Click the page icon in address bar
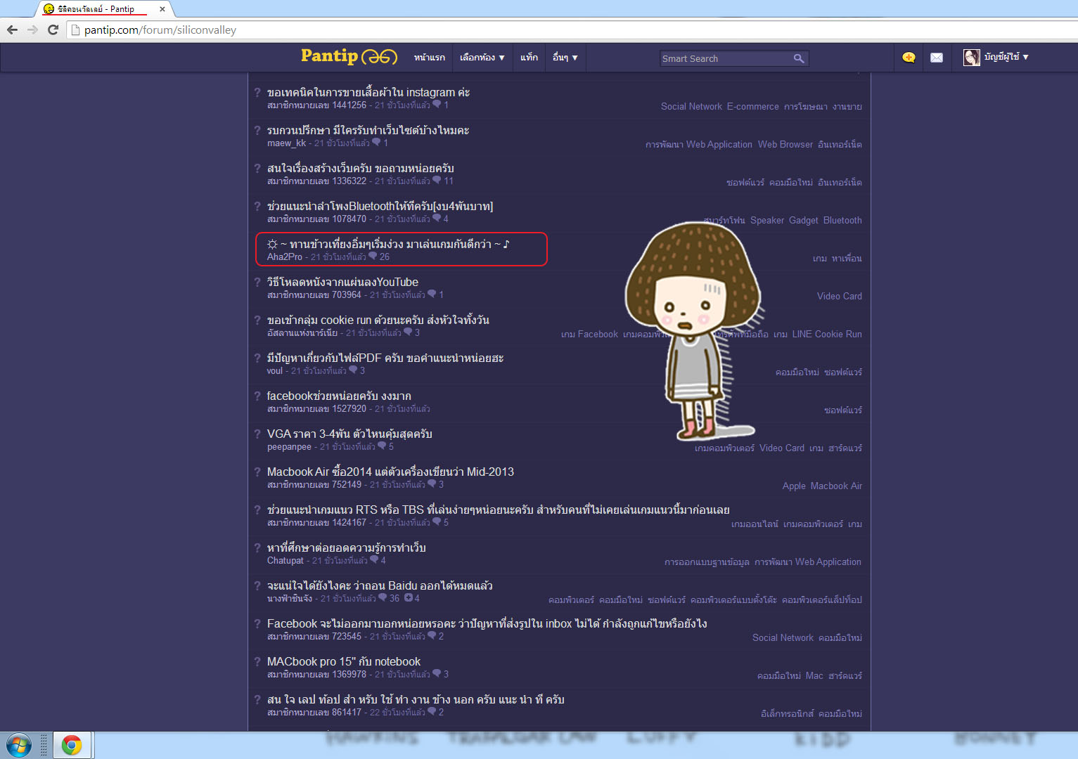 coord(75,30)
